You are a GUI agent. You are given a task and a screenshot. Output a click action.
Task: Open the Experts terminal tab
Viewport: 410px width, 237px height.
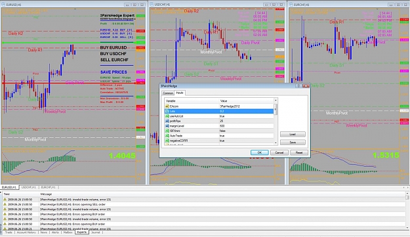(x=82, y=232)
